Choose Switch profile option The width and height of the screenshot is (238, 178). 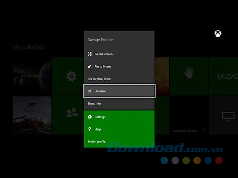tap(119, 141)
